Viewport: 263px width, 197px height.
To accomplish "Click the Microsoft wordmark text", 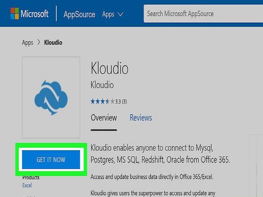I will point(35,14).
